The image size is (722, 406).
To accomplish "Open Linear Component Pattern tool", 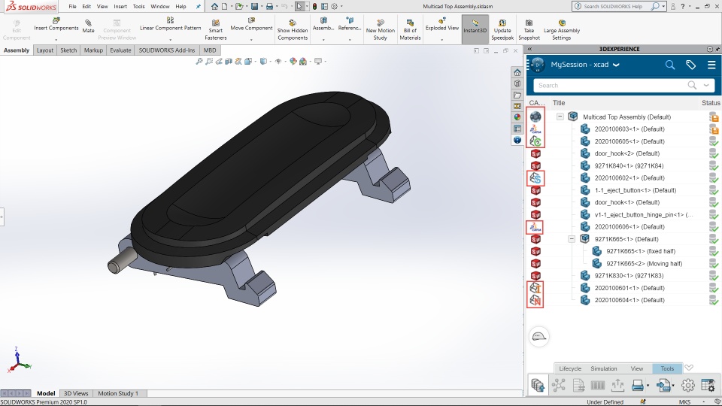I will tap(171, 24).
